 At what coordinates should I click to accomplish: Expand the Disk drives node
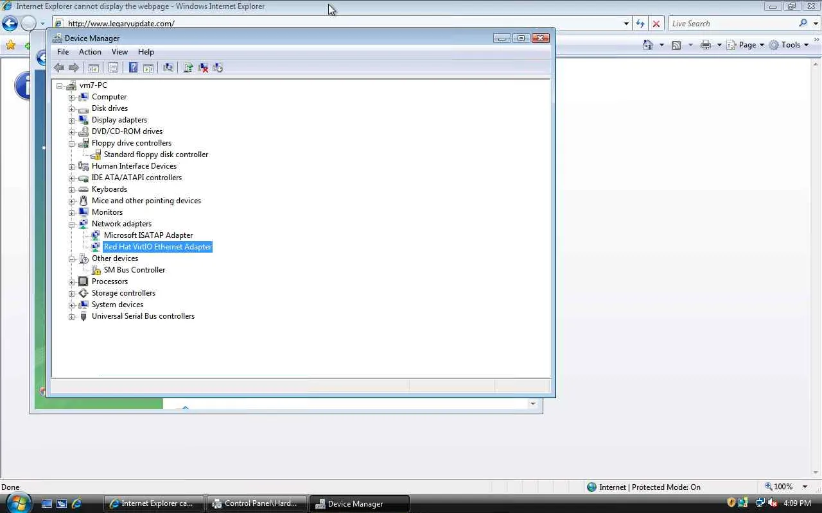tap(72, 108)
